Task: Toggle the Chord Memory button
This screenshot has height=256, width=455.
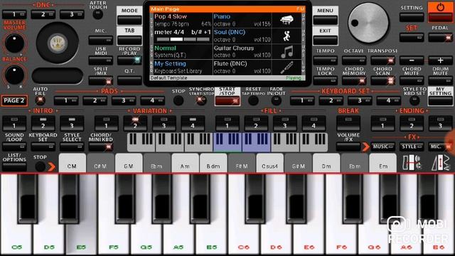Action: click(354, 80)
